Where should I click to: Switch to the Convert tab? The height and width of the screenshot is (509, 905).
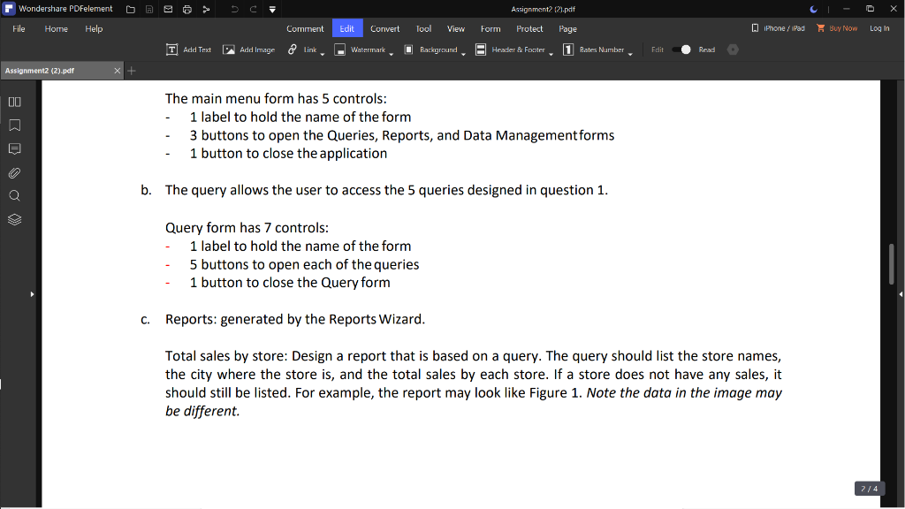(385, 28)
